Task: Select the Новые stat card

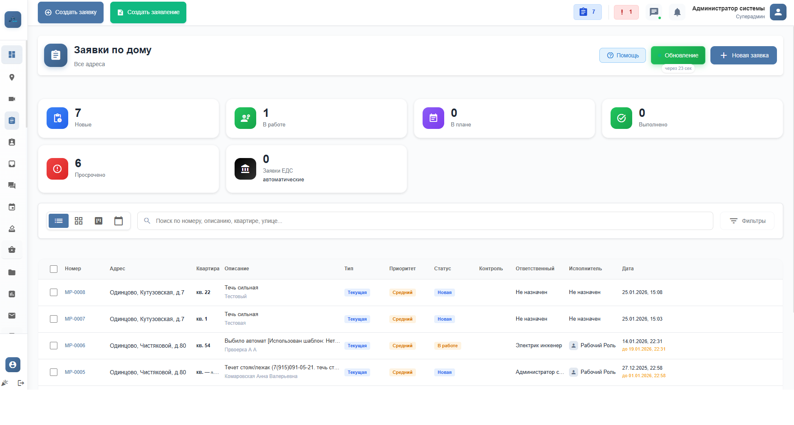Action: point(128,119)
